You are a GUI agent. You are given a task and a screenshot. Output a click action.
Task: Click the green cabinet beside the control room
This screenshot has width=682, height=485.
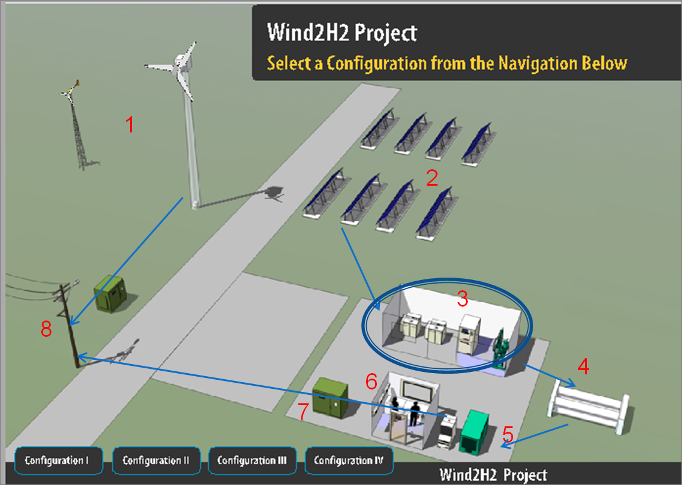pyautogui.click(x=330, y=397)
